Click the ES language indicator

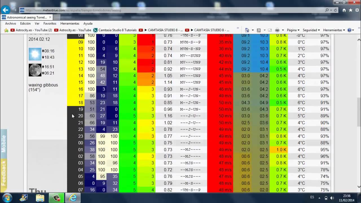coord(312,197)
